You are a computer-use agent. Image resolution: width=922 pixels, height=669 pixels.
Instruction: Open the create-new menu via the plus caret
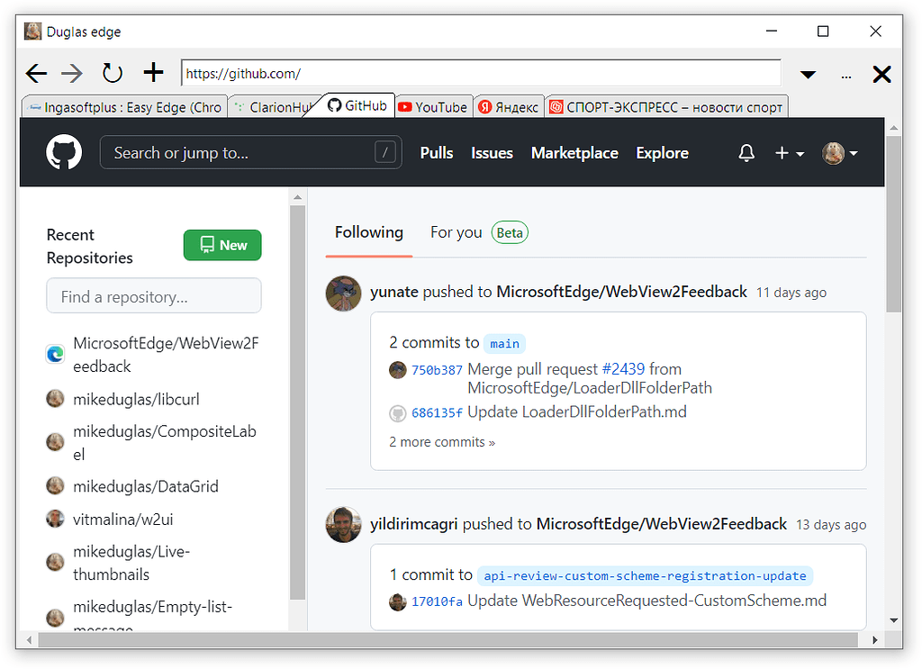800,153
